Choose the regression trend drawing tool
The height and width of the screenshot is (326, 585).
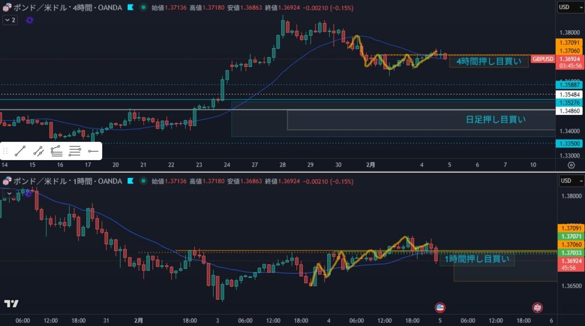coord(56,152)
